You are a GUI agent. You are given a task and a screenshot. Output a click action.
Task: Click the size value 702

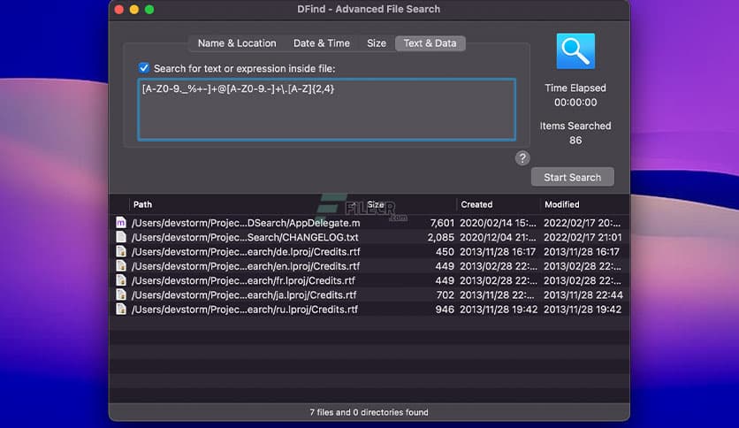445,295
